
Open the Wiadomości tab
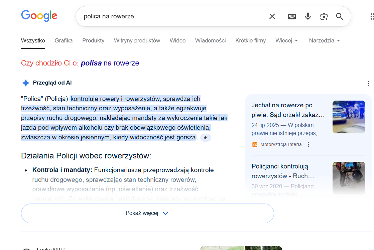point(210,41)
